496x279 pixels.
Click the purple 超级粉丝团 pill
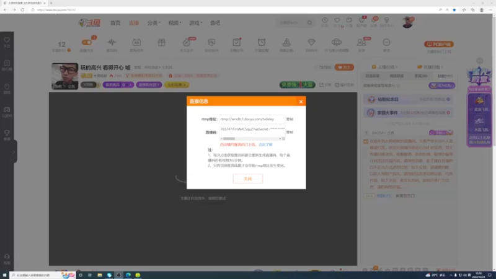149,85
